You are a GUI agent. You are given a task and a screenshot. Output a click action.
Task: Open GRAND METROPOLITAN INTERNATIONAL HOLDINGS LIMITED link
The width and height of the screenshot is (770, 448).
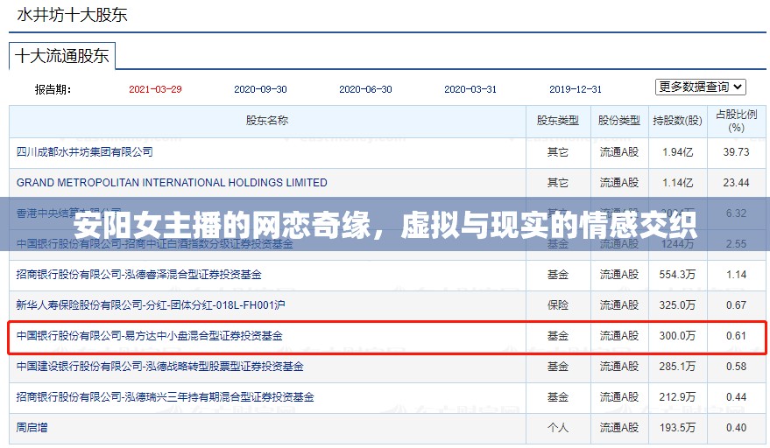coord(172,183)
